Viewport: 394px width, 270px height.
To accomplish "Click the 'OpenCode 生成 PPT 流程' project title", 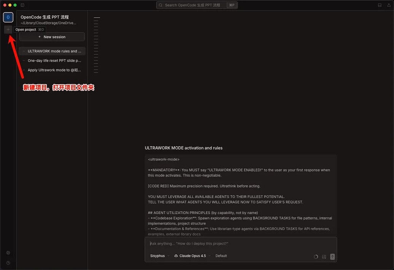I will pos(45,17).
